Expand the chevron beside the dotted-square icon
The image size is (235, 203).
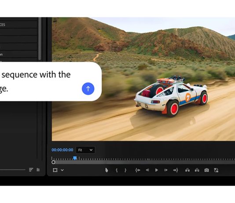(62, 170)
